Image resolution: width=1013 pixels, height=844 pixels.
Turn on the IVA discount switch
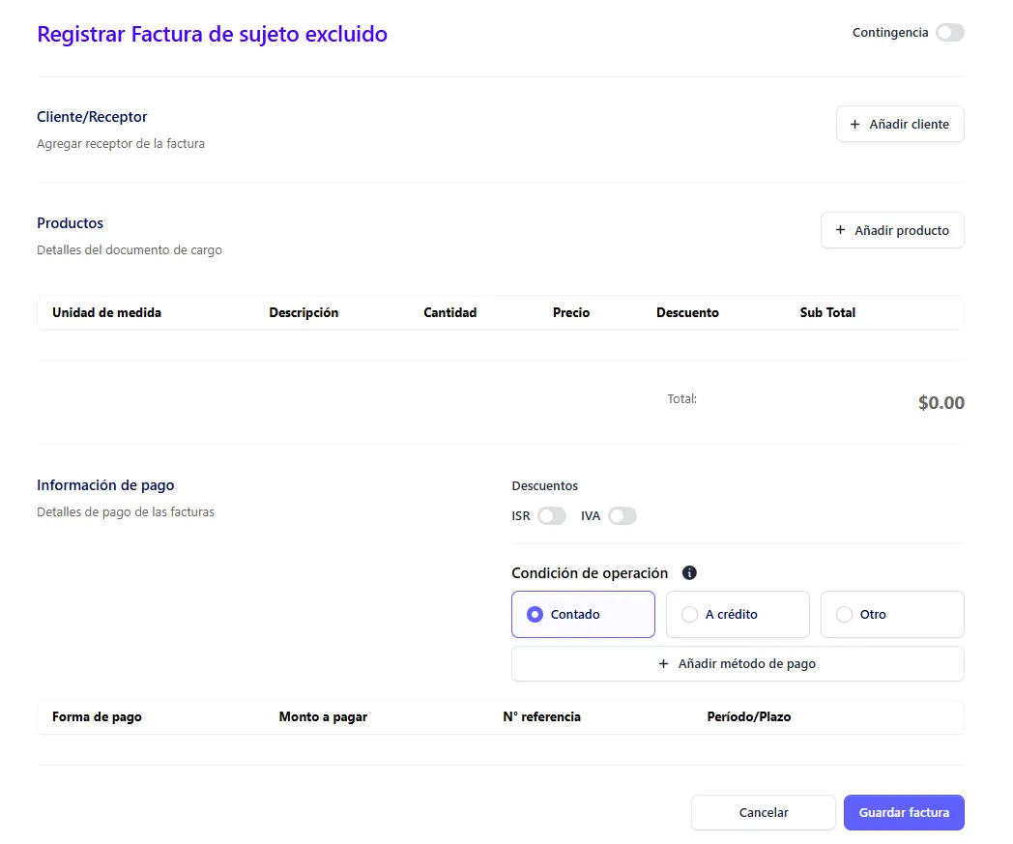pos(622,516)
